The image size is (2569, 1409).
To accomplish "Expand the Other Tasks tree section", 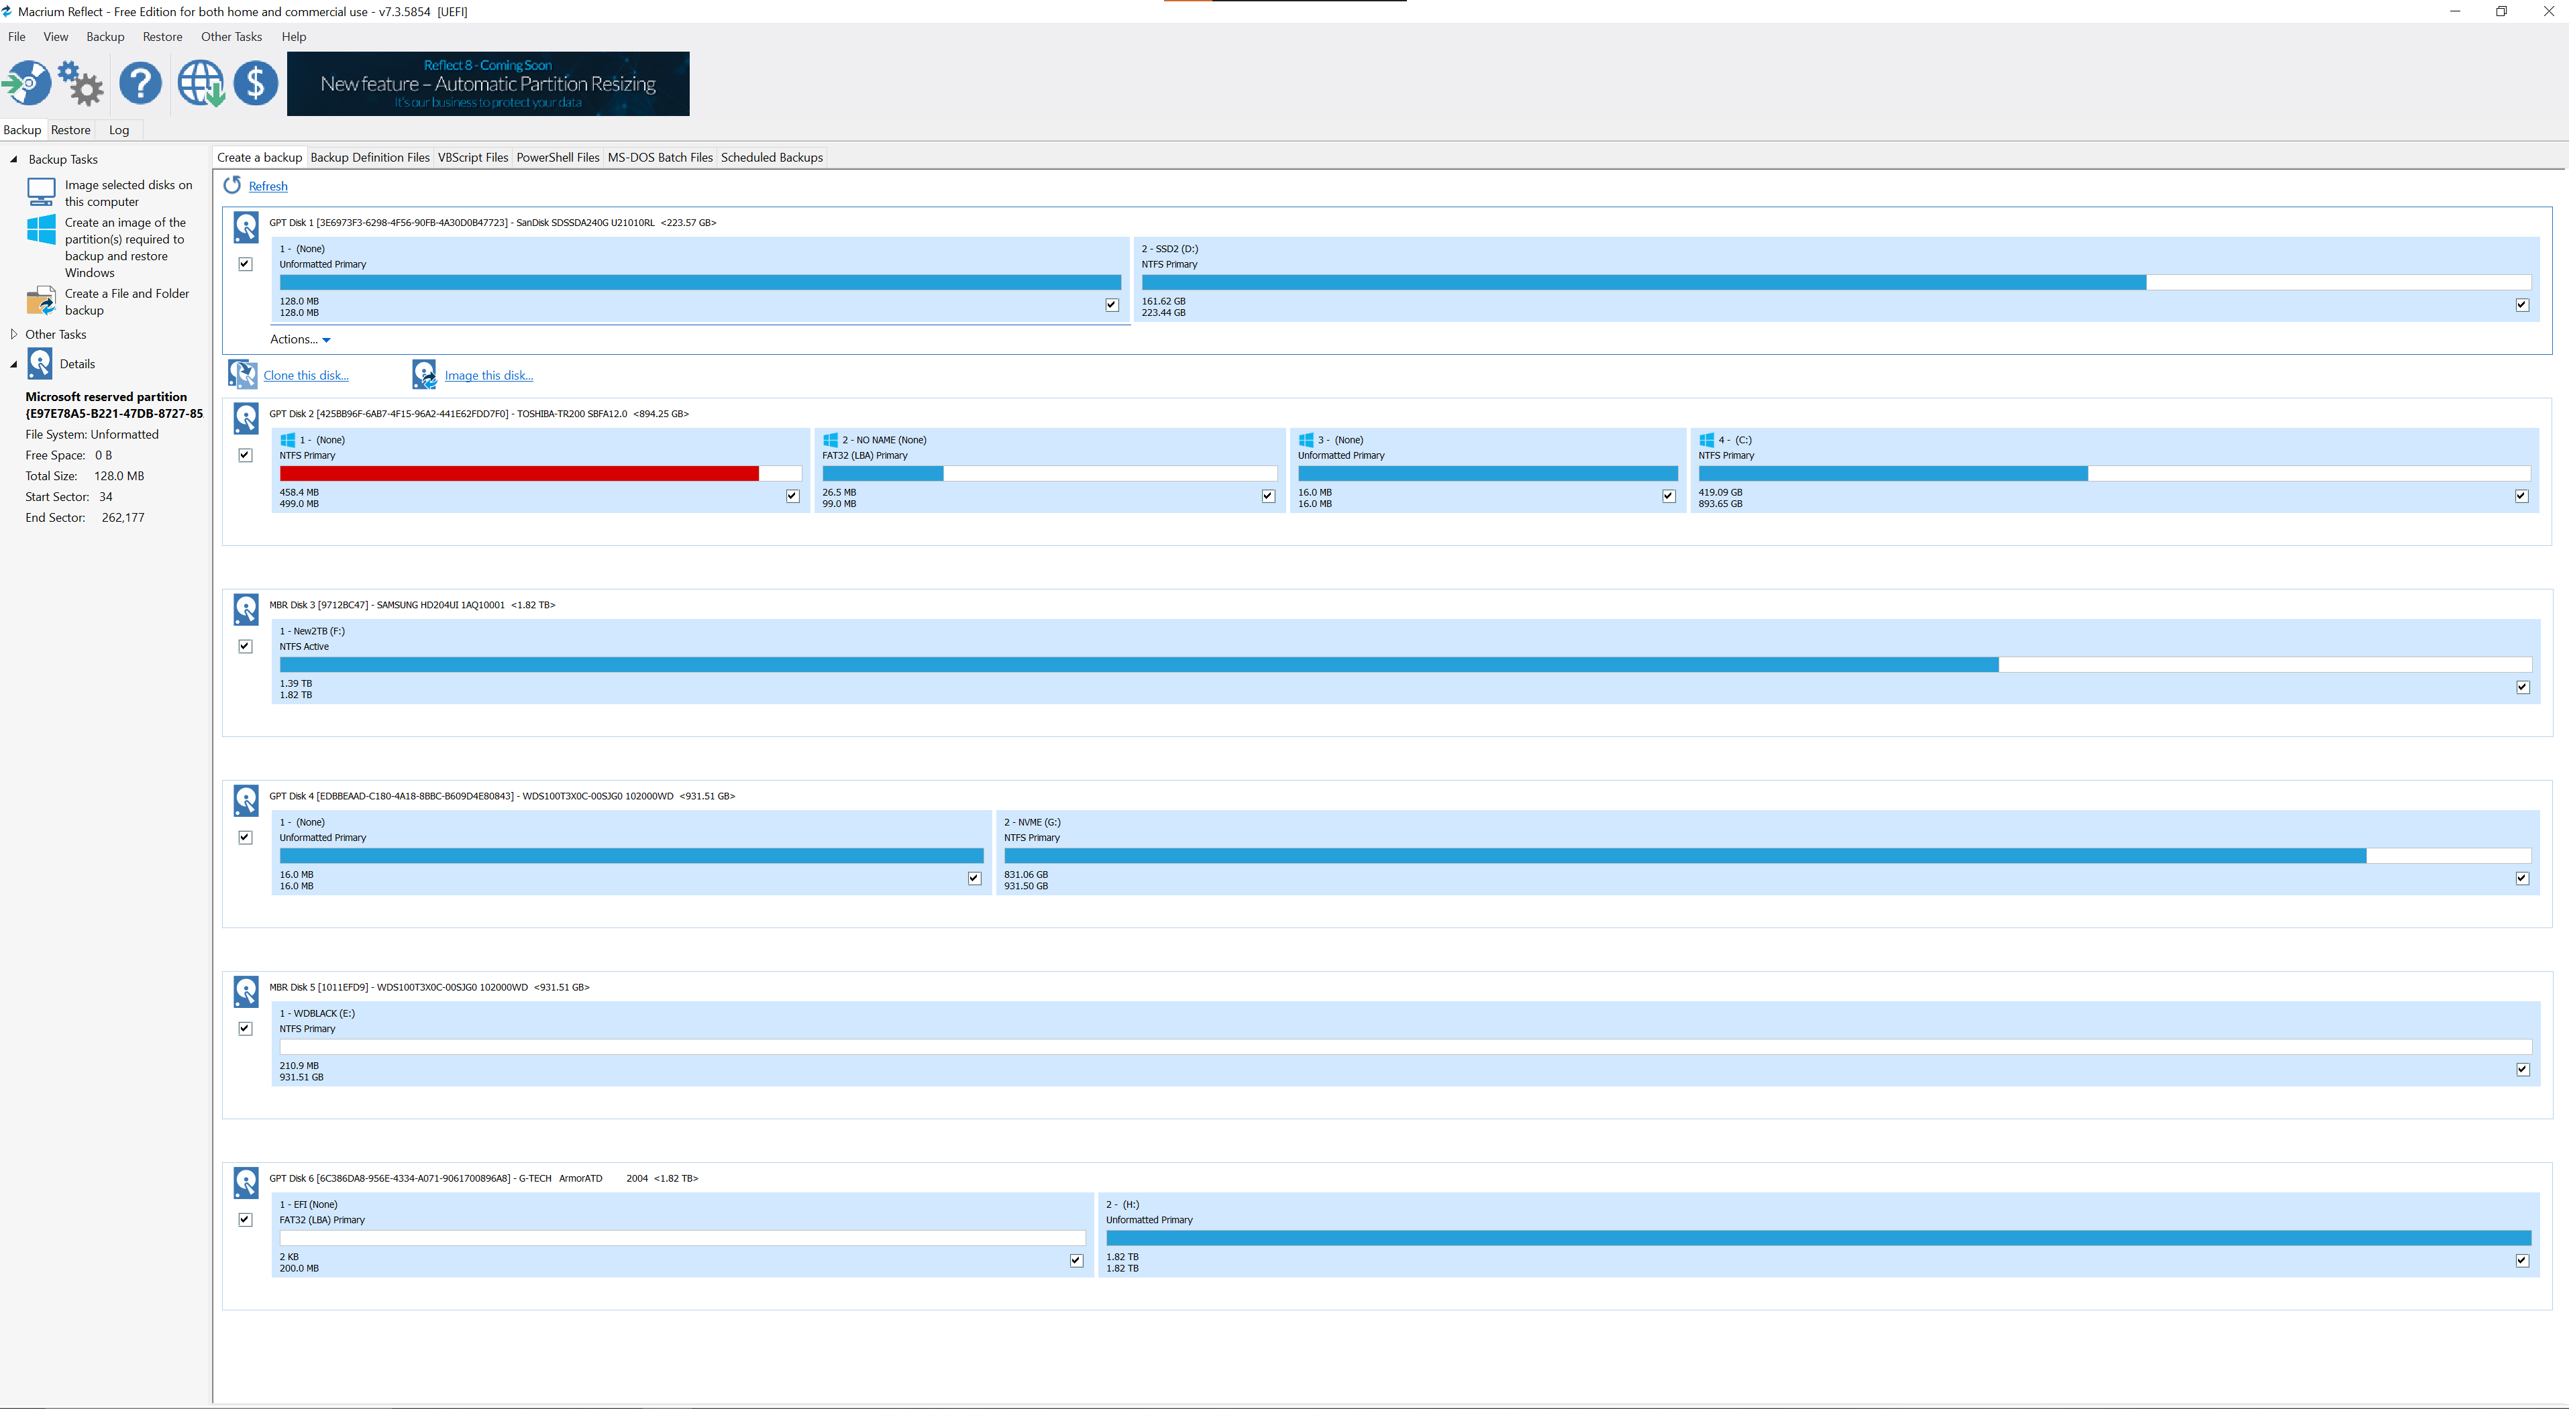I will click(14, 334).
